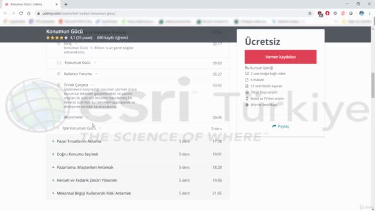The image size is (375, 211).
Task: Click the video icon next to 2 saat isteğe bağlı video
Action: tap(247, 74)
